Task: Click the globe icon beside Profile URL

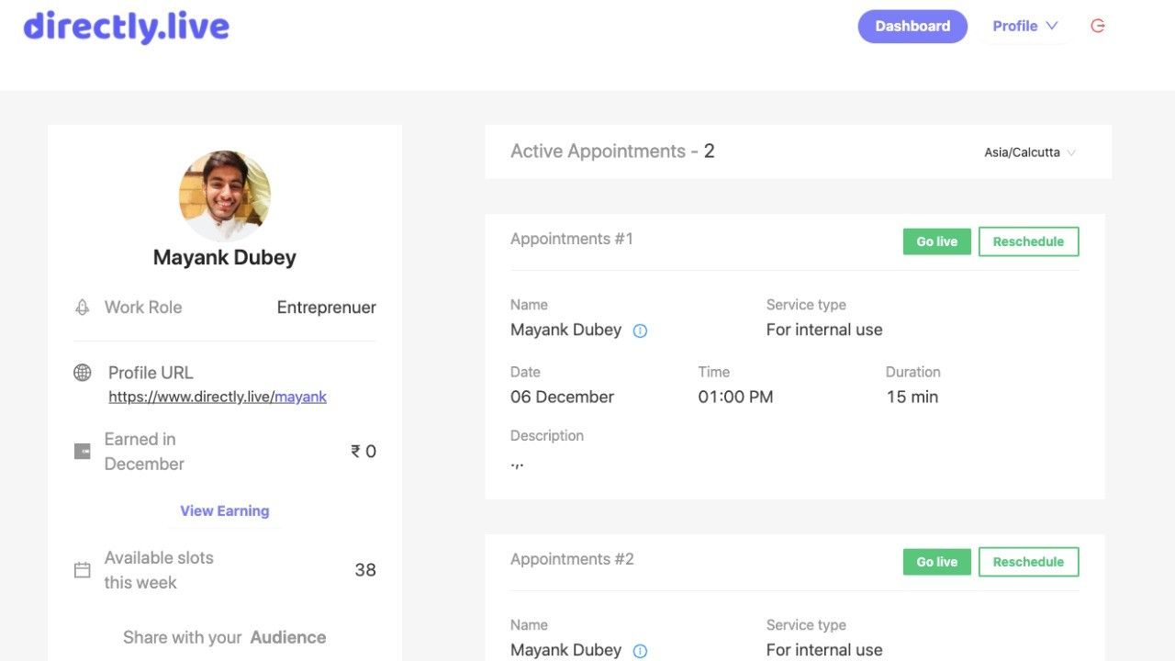Action: coord(83,373)
